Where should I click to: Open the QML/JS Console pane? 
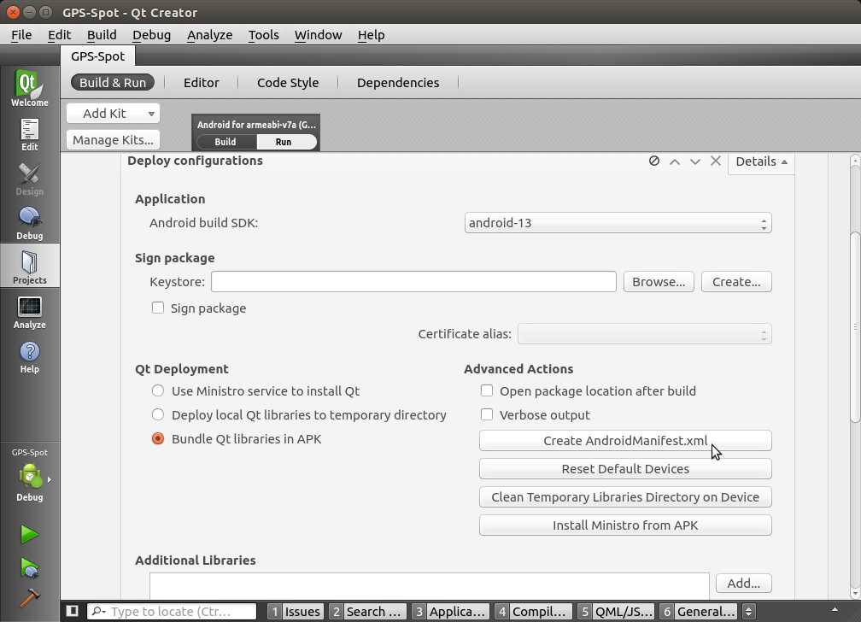[x=616, y=611]
